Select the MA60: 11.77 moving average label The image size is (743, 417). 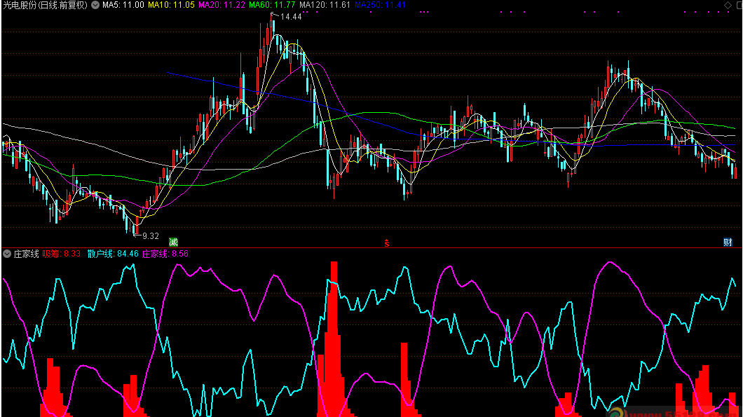pyautogui.click(x=272, y=5)
